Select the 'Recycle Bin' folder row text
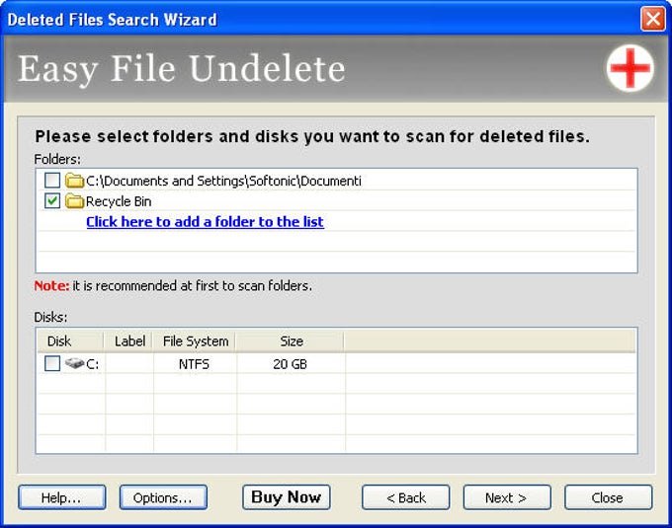The height and width of the screenshot is (528, 672). (119, 201)
